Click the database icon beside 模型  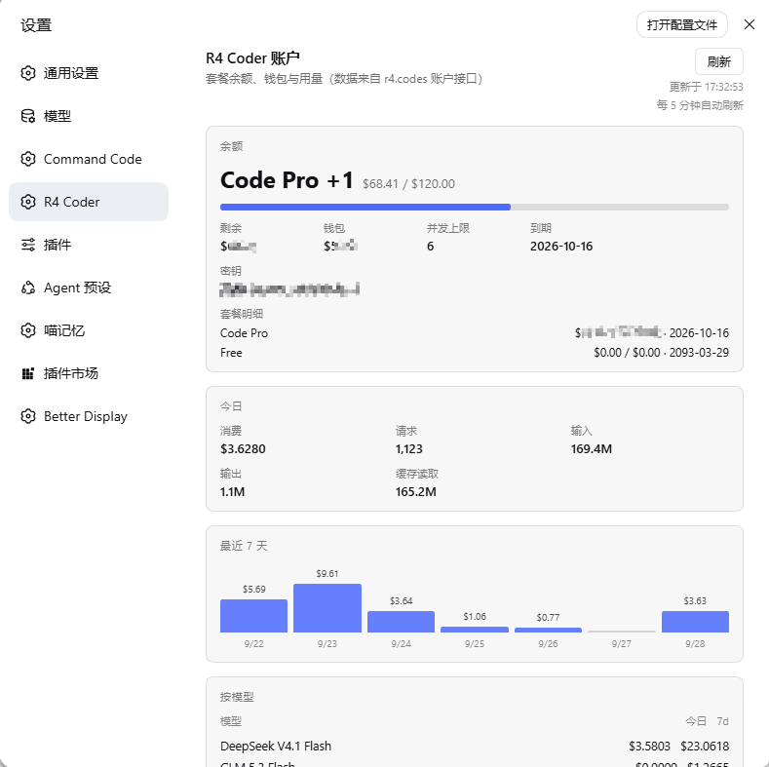click(x=28, y=116)
